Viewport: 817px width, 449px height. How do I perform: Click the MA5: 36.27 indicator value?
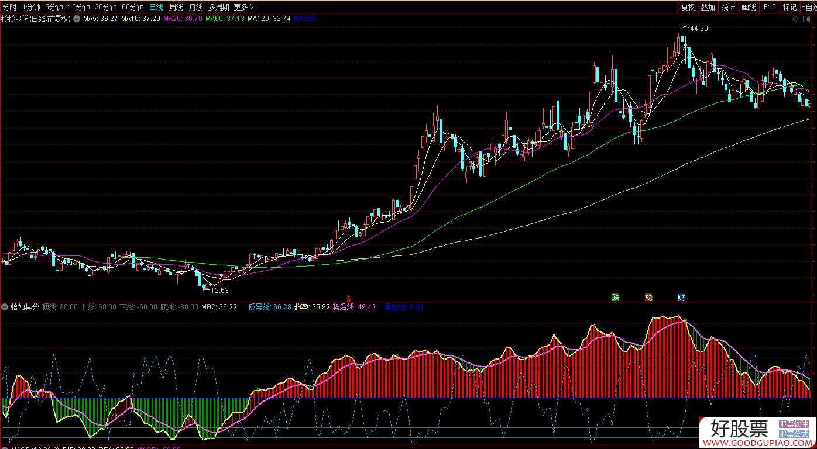(x=100, y=19)
